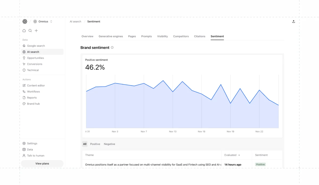The image size is (319, 185).
Task: Open the AI search breadcrumb dropdown
Action: (75, 21)
